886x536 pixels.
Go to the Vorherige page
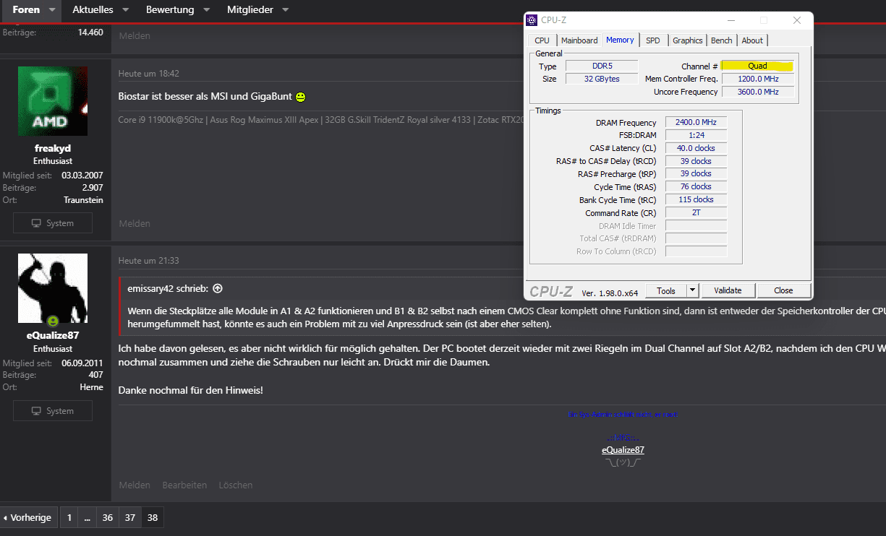(27, 517)
